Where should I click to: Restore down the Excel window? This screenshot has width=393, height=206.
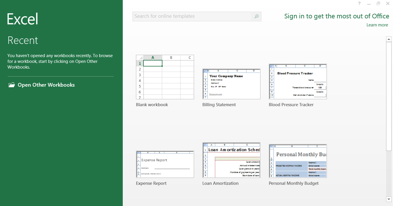pyautogui.click(x=378, y=3)
